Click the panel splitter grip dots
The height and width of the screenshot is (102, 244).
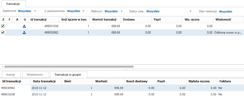[x=125, y=70]
